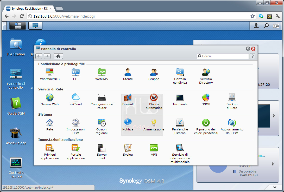Click the browser address bar

point(141,16)
